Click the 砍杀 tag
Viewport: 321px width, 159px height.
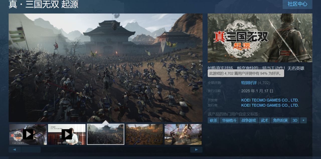coord(213,120)
